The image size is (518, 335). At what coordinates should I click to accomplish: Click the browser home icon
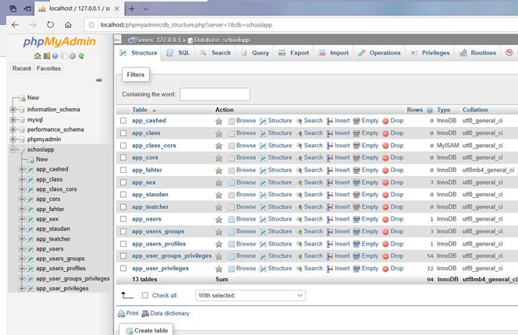click(x=68, y=25)
